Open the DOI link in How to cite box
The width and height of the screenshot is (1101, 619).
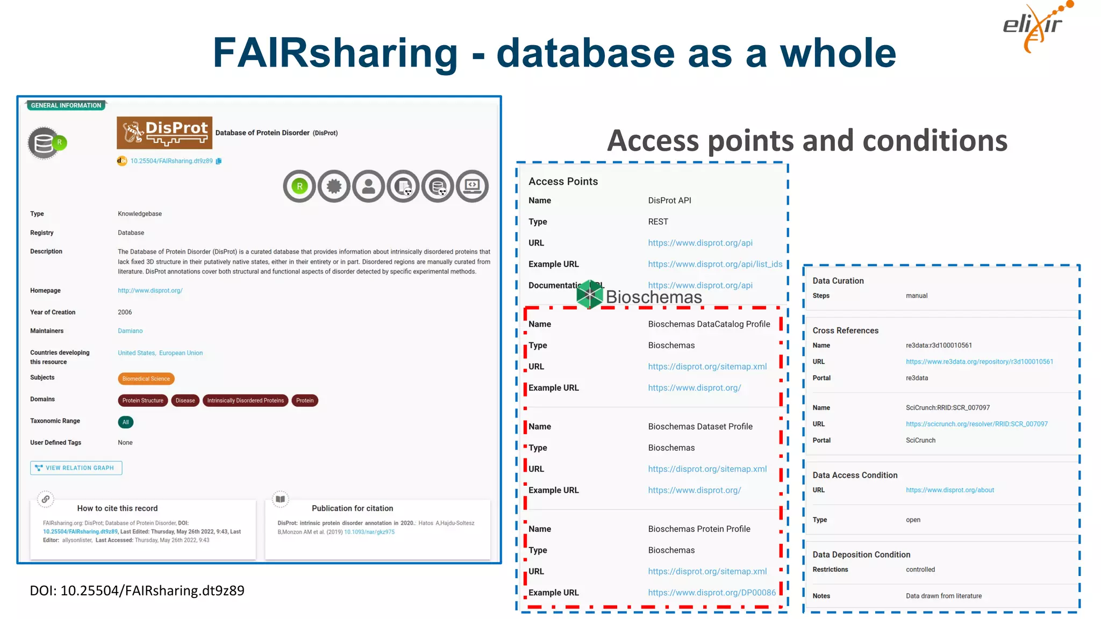point(80,531)
